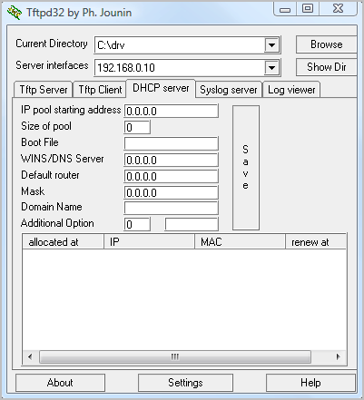Open the Log viewer tab
364x400 pixels.
click(x=291, y=90)
